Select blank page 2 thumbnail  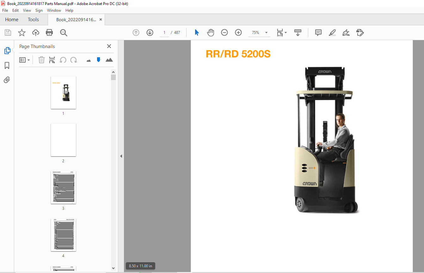[x=63, y=140]
